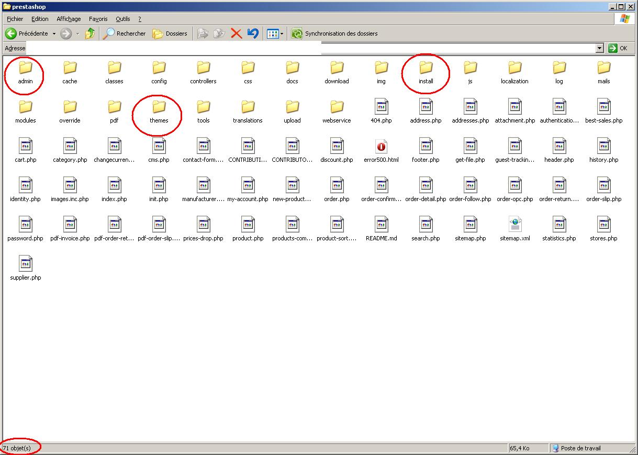Select the translations folder
The height and width of the screenshot is (455, 638).
click(x=248, y=112)
